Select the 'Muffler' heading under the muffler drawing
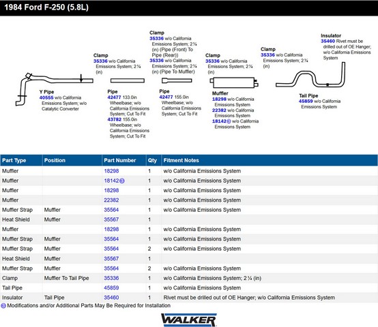378x327 pixels. tap(220, 93)
